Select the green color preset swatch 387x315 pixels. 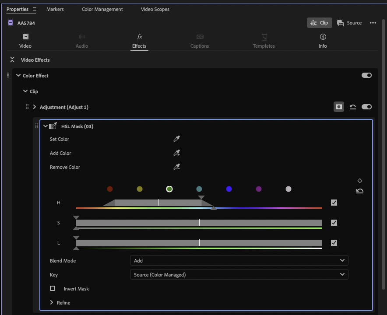tap(169, 189)
